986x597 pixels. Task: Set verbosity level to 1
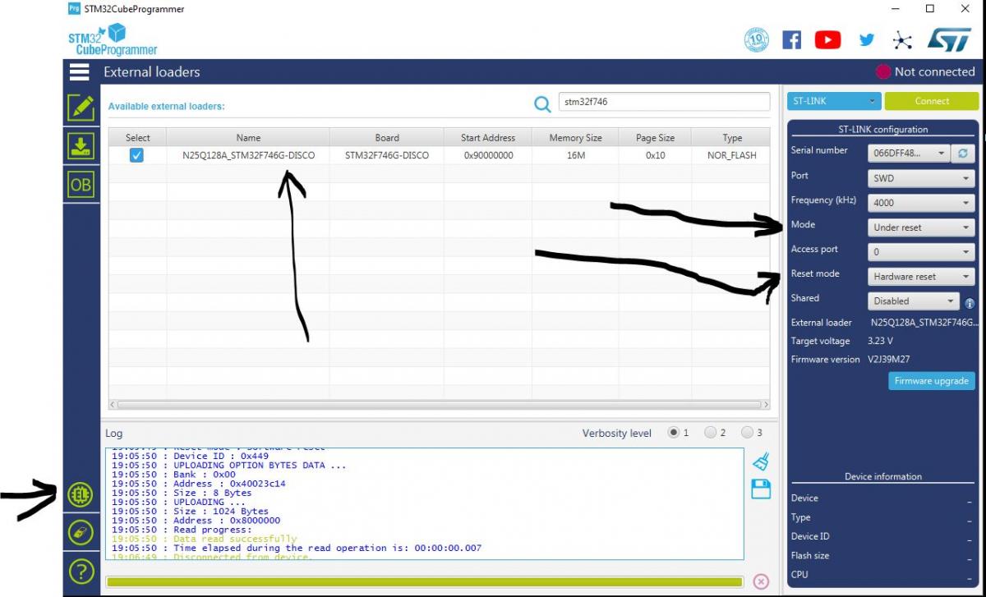[x=674, y=433]
